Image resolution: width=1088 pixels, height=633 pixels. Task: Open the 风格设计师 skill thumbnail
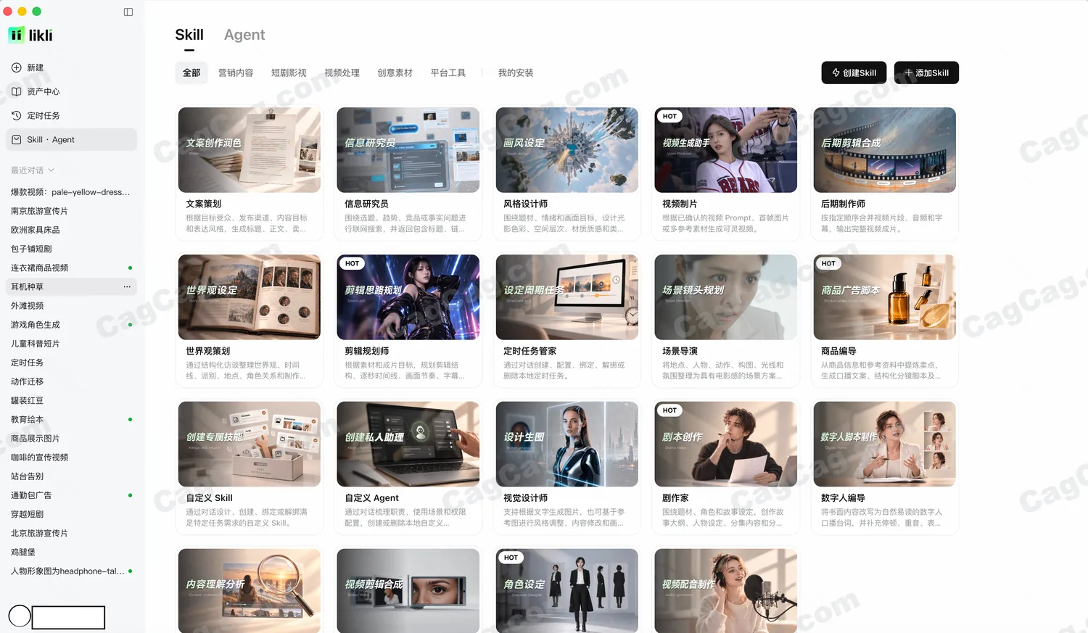567,150
